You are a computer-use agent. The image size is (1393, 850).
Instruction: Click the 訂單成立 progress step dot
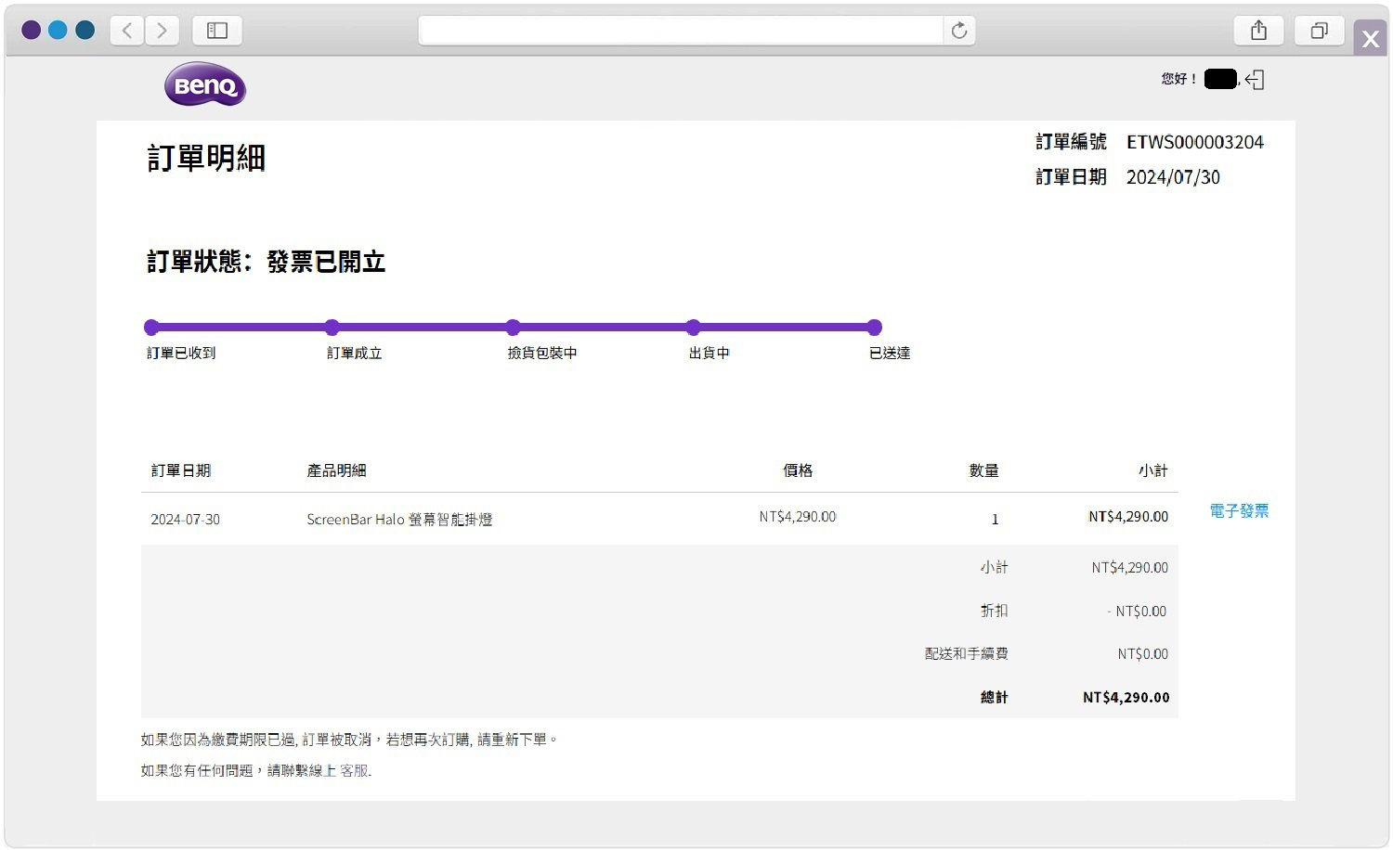point(332,327)
